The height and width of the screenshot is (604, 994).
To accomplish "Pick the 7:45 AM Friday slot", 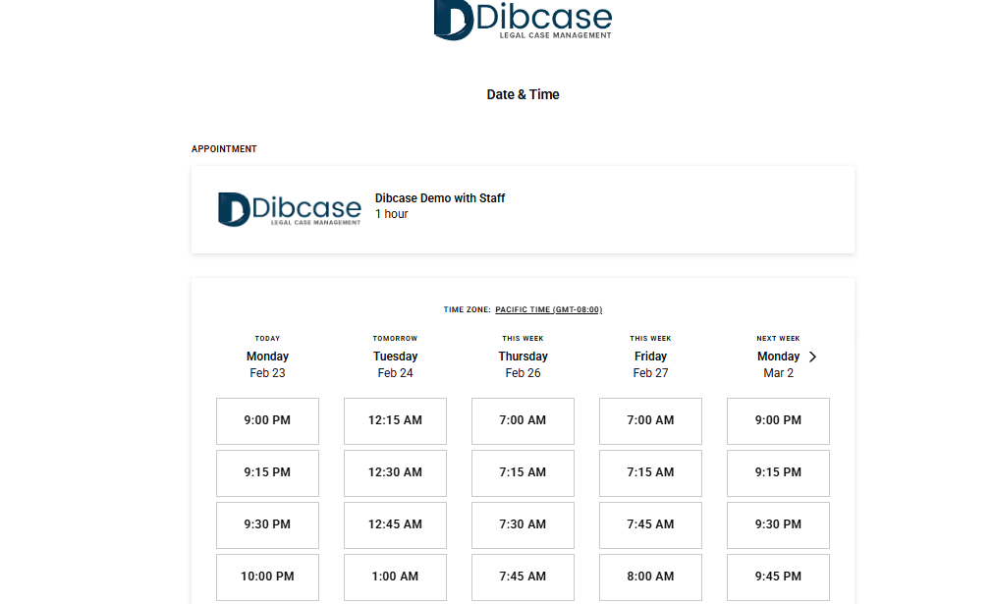I will (x=650, y=524).
